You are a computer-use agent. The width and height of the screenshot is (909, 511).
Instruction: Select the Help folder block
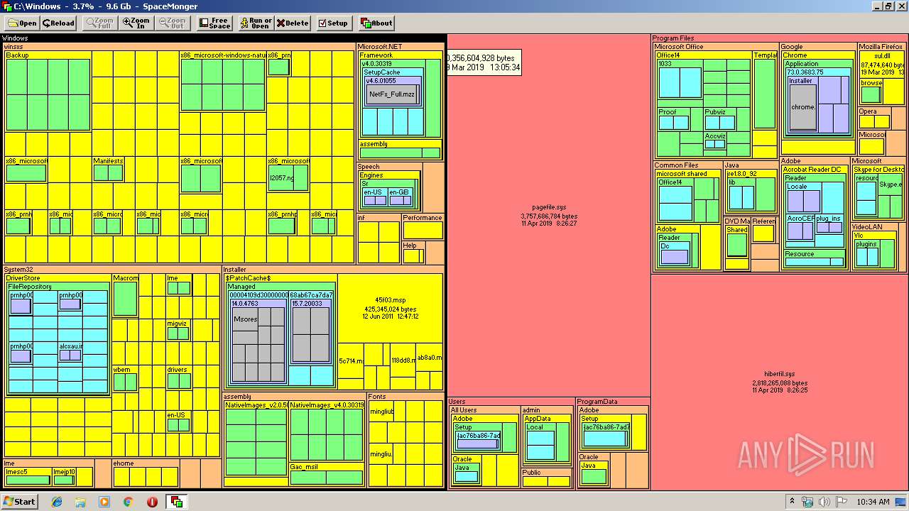click(413, 253)
